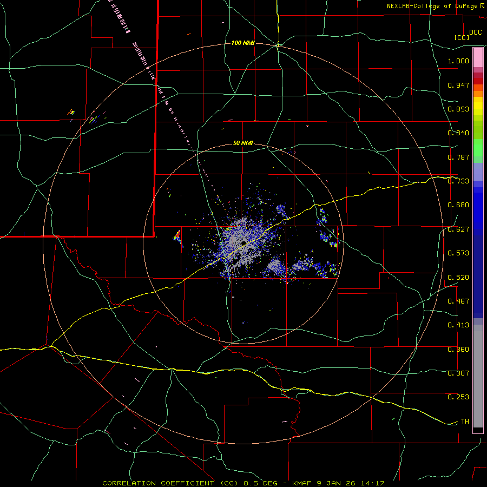This screenshot has width=487, height=487.
Task: Select the 0.733 legend value
Action: tap(458, 181)
